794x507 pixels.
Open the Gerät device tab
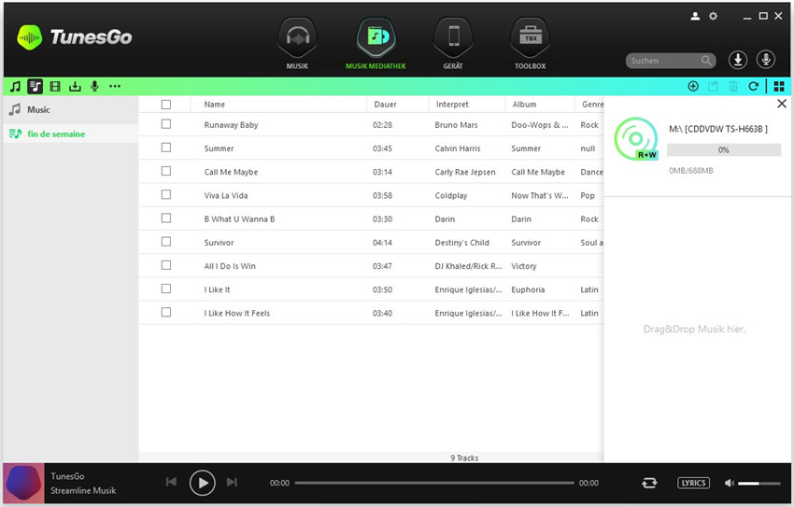point(453,43)
